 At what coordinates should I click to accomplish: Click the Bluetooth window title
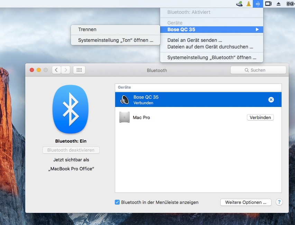(157, 70)
